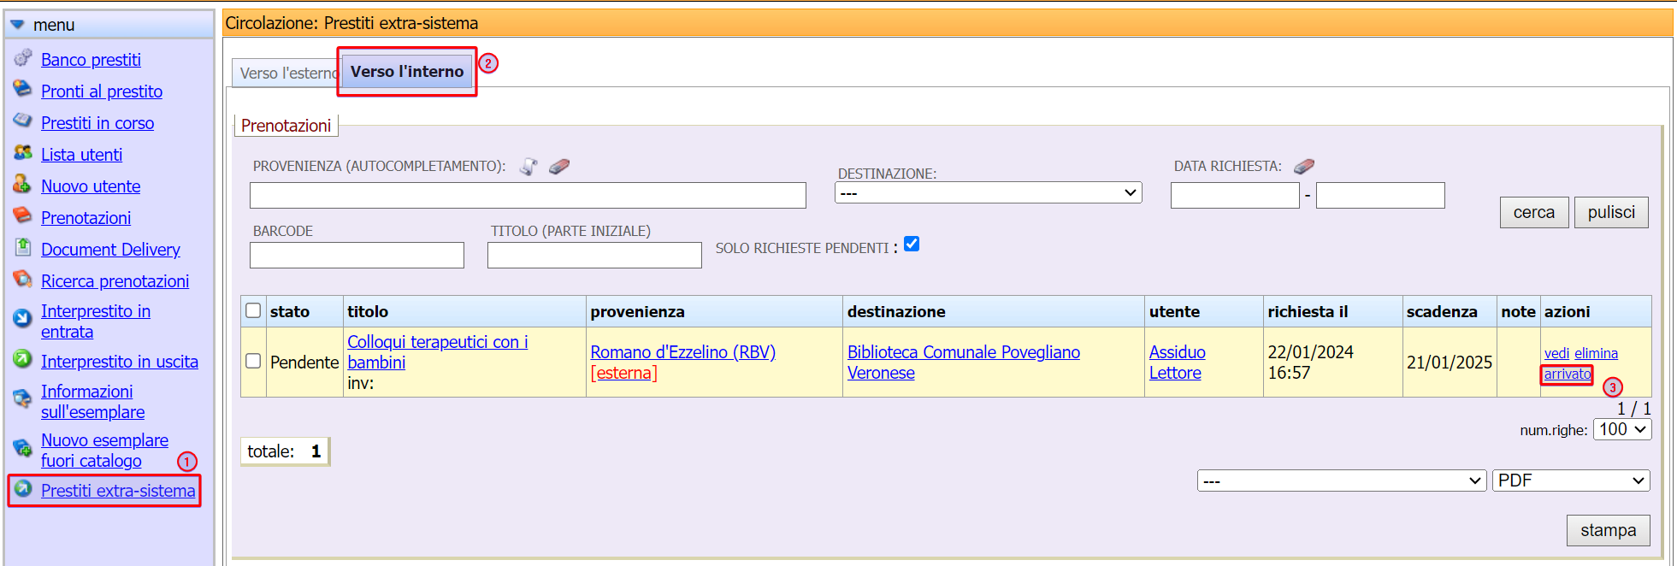Select the Pendente row checkbox
This screenshot has width=1677, height=566.
tap(253, 361)
